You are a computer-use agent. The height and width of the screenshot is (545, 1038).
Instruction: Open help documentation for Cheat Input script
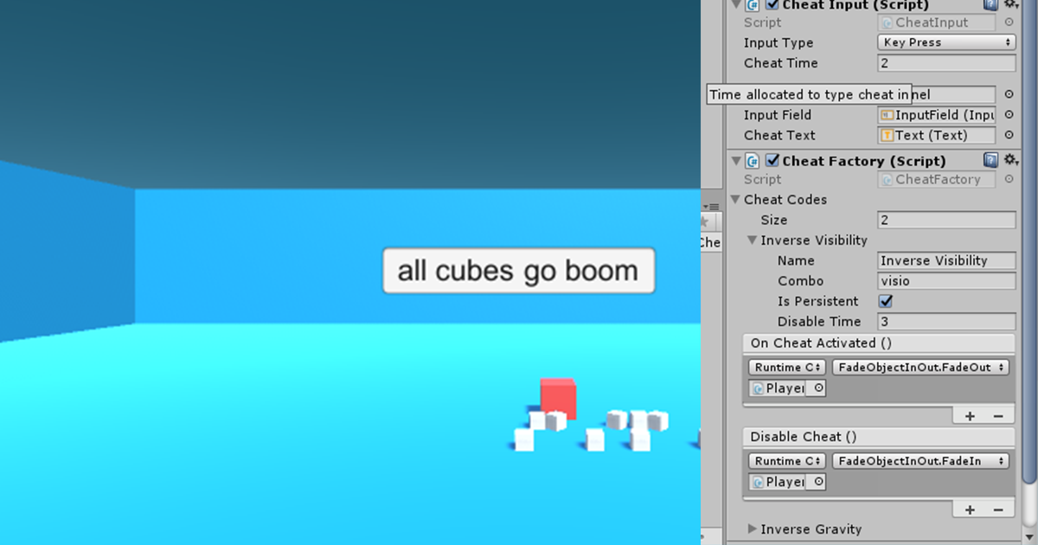[x=990, y=5]
